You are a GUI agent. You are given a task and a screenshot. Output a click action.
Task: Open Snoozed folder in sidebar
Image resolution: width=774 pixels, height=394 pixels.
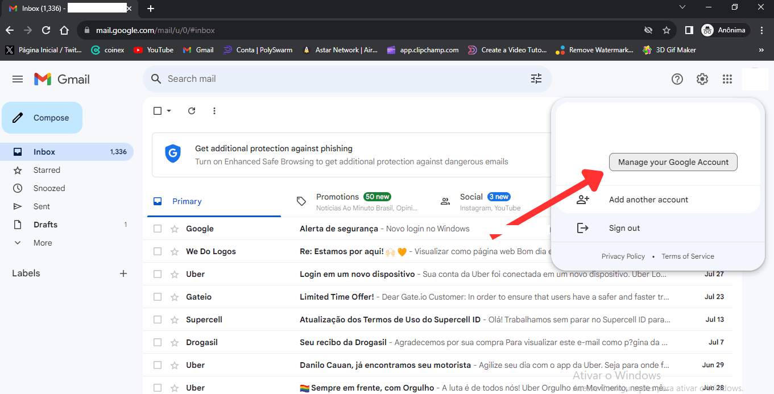(x=67, y=188)
